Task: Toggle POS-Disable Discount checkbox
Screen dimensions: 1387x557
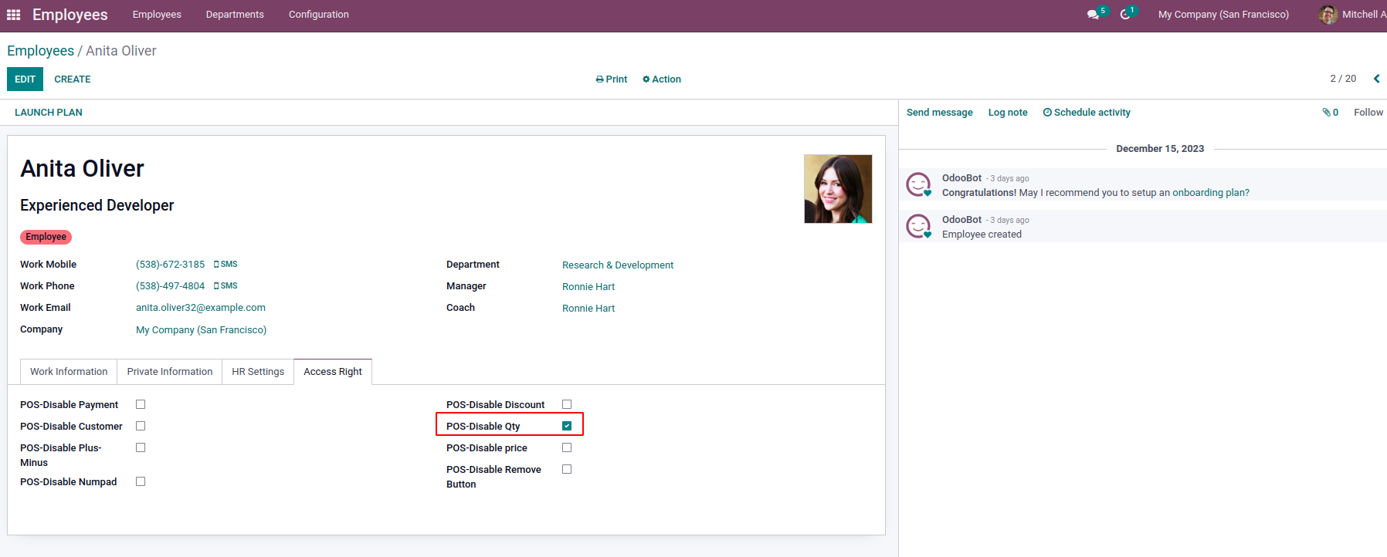Action: pyautogui.click(x=567, y=404)
